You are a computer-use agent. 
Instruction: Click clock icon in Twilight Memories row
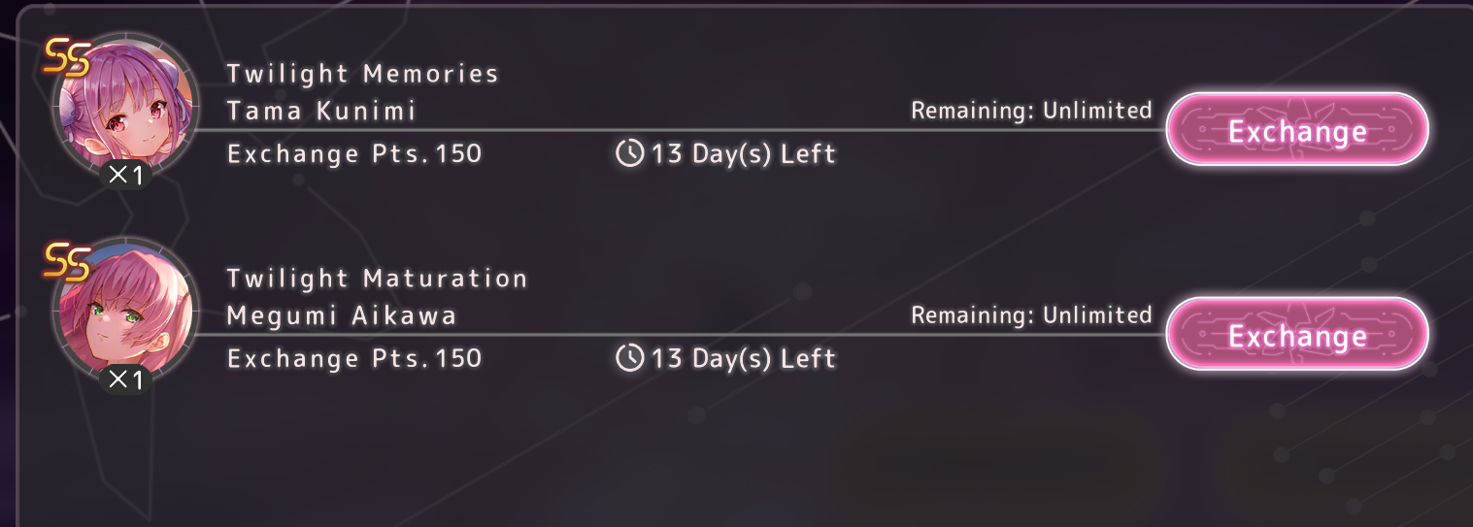point(630,153)
